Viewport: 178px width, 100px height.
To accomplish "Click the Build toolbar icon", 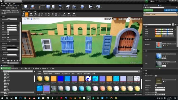I will pyautogui.click(x=82, y=7).
